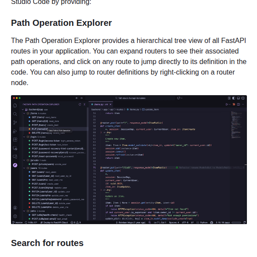Viewport: 257px width, 257px height.
Task: Click Spaces: 4 indentation in status bar
Action: (174, 222)
